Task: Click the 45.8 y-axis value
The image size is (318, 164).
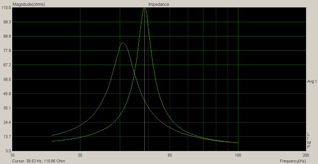Action: (x=7, y=94)
